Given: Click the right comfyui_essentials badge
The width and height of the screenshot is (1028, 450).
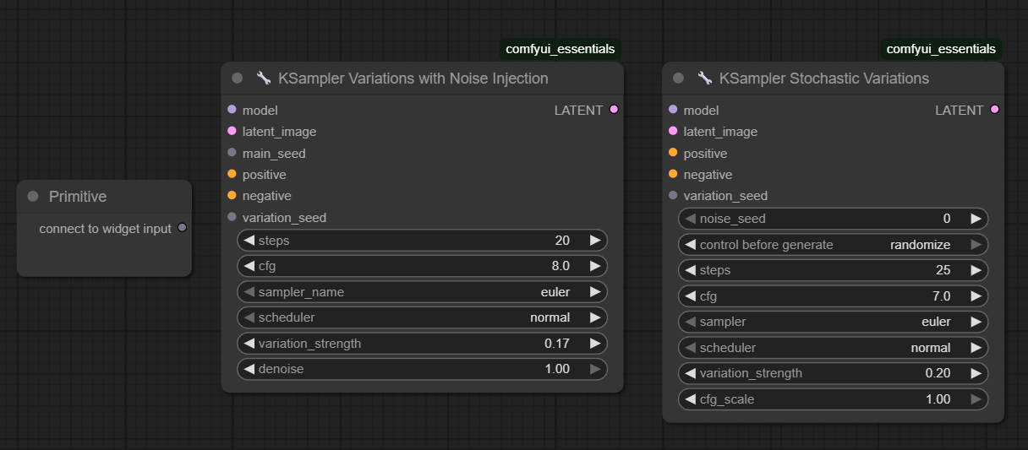Looking at the screenshot, I should coord(941,49).
